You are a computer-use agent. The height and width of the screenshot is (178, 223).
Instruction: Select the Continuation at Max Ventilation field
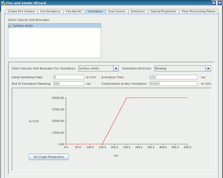(x=173, y=84)
